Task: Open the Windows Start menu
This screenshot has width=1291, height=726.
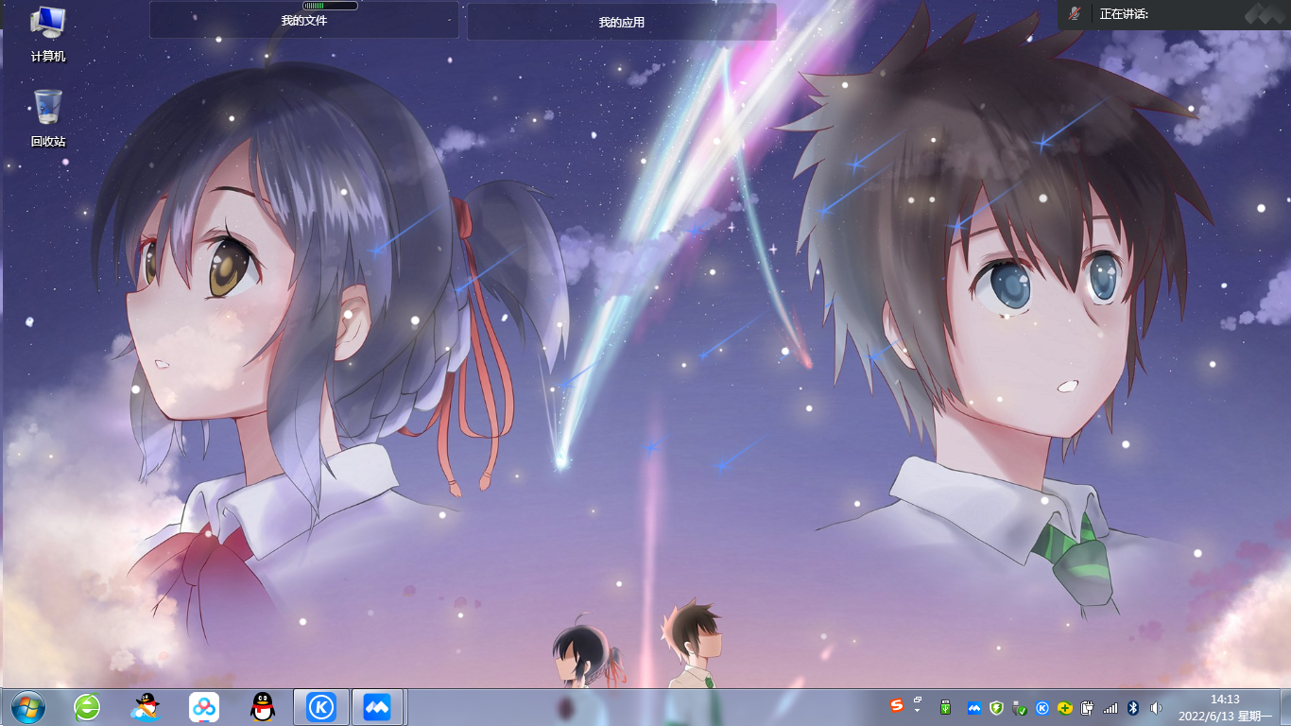Action: [x=28, y=707]
